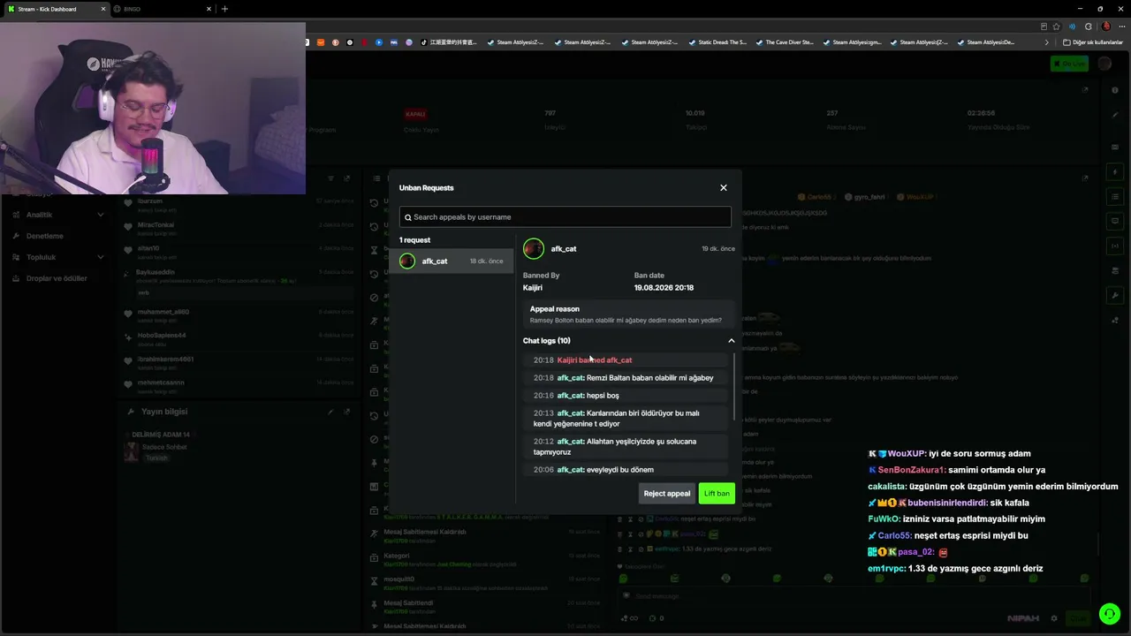Click the users icon in the right rail

tap(1115, 320)
